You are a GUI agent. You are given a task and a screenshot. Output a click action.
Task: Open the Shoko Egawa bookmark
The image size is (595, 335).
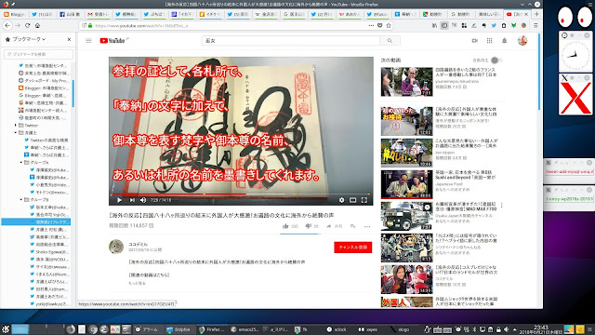[x=49, y=252]
